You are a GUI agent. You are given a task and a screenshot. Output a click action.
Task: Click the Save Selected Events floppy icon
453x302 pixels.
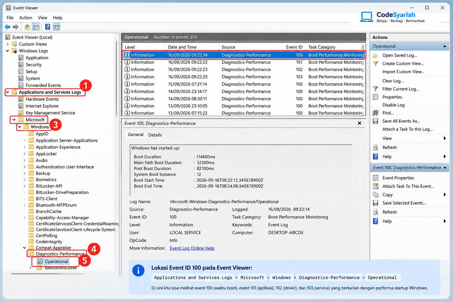pyautogui.click(x=375, y=203)
